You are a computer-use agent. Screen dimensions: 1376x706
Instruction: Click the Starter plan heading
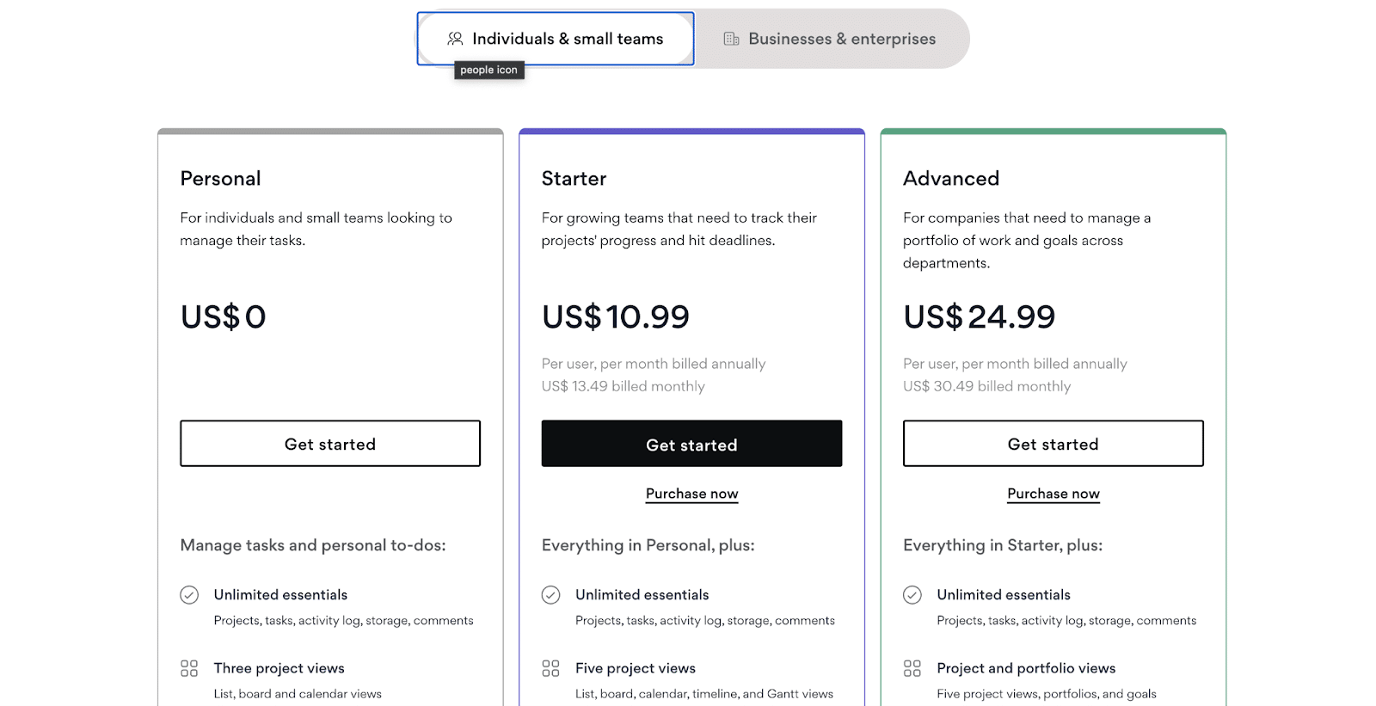pyautogui.click(x=574, y=179)
